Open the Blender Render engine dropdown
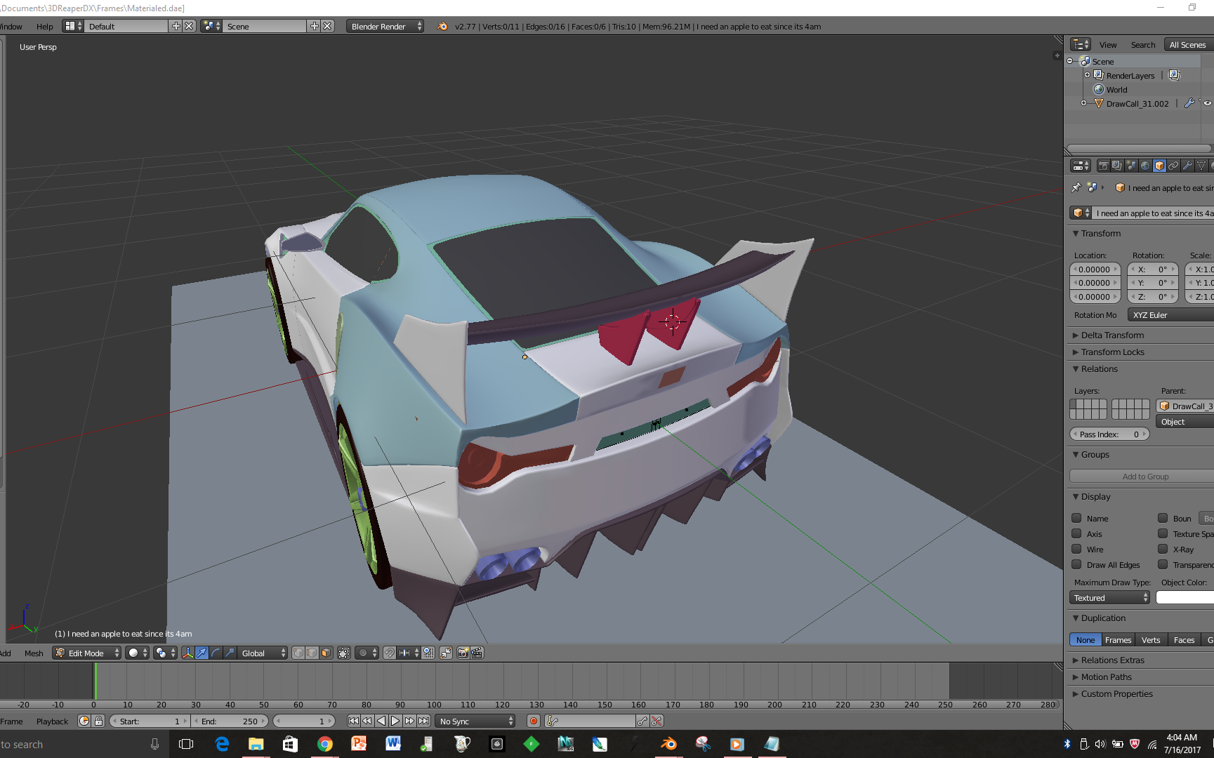 385,27
